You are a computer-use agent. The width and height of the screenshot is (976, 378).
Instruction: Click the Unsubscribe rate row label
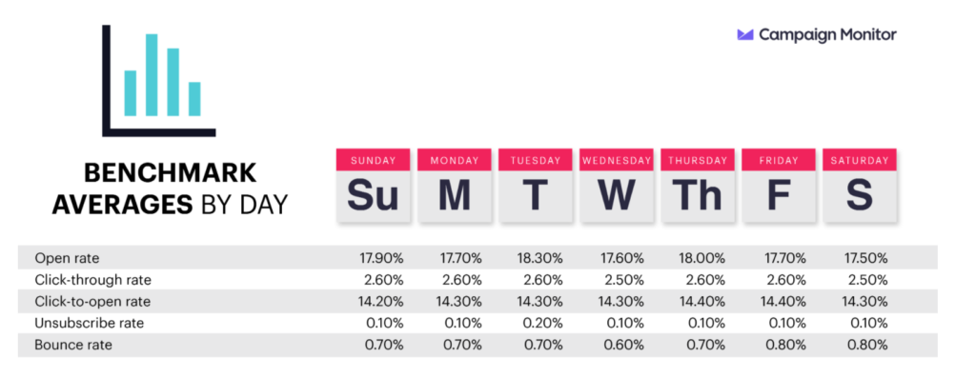[83, 324]
